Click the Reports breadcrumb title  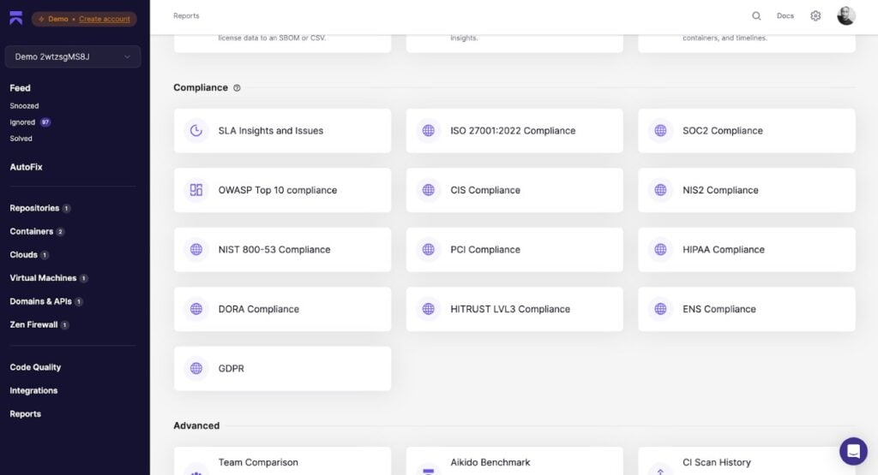pos(186,15)
